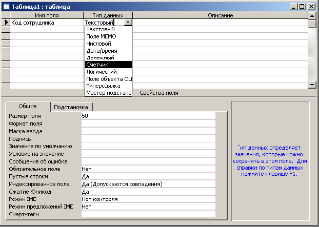Screen dimensions: 319x227
Task: Choose Поле объекта OLE data type
Action: (108, 79)
